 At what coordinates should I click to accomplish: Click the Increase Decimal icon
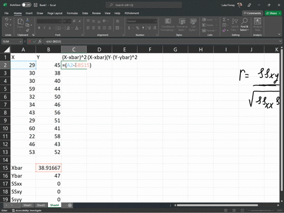click(149, 28)
